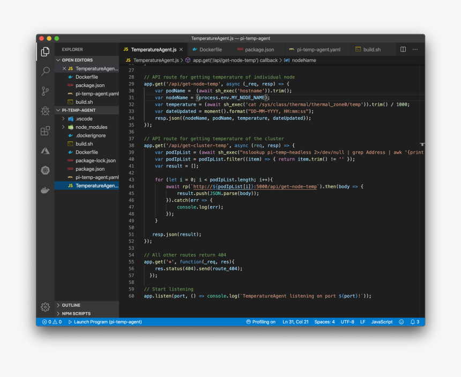The width and height of the screenshot is (461, 377).
Task: Close the TemperatureAgent.js tab
Action: point(181,49)
